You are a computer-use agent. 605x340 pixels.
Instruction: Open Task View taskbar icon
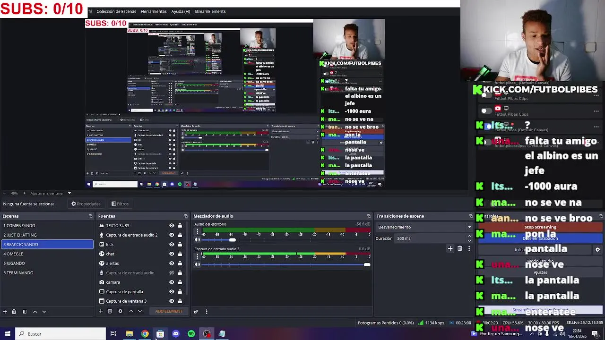(113, 334)
